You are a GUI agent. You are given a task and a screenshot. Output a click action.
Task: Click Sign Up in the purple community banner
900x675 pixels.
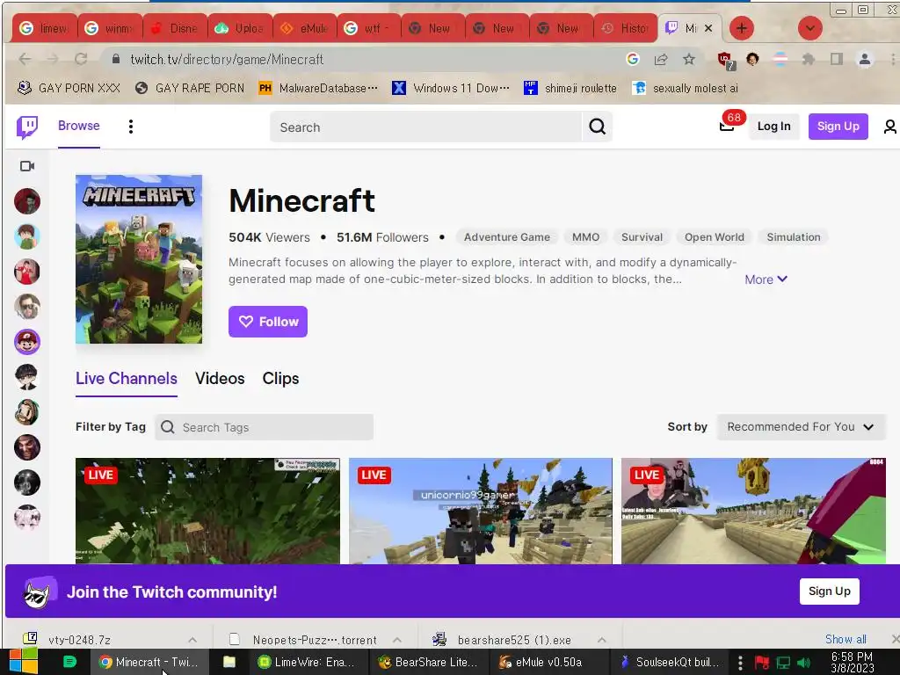tap(830, 592)
